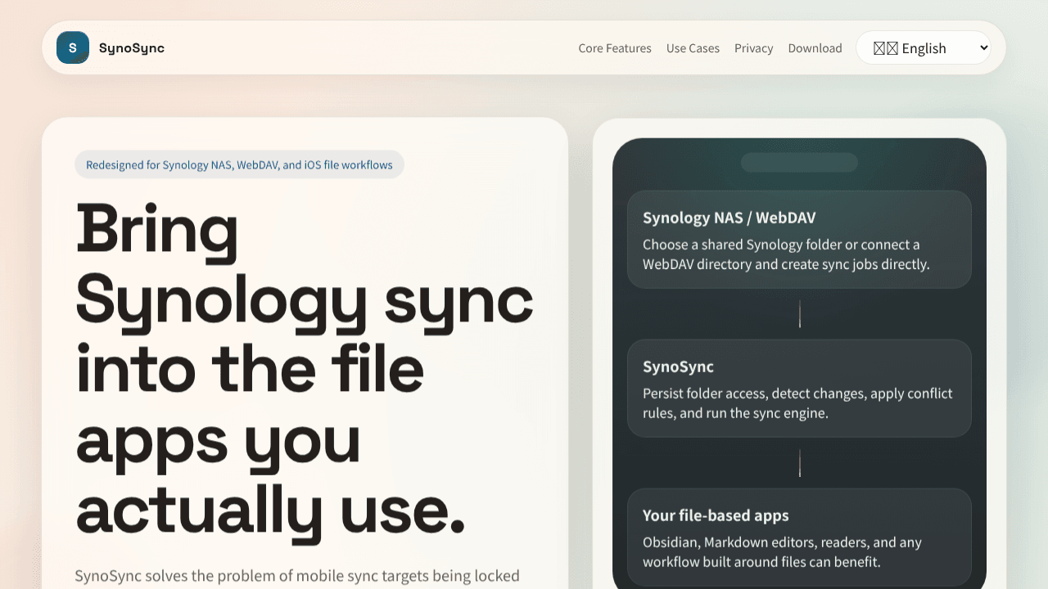
Task: Click 'Choose a shared Synology folder' description
Action: [786, 254]
